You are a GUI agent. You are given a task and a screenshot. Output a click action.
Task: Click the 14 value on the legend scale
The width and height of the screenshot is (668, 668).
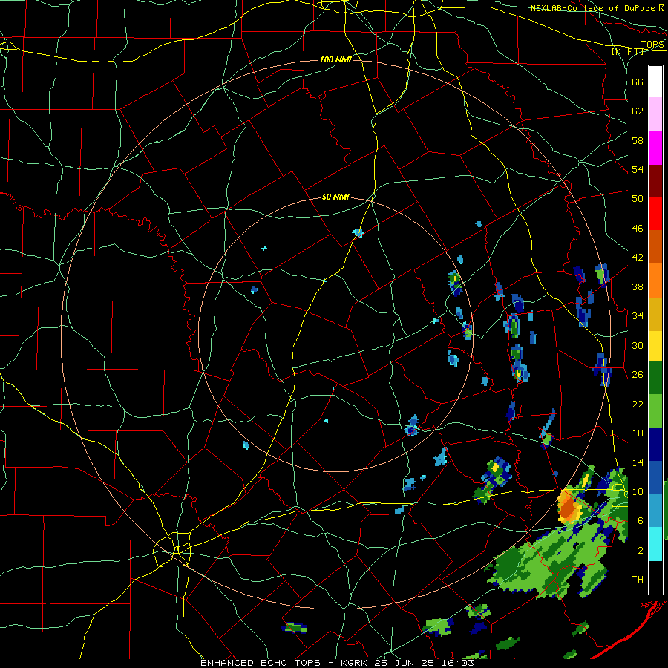click(638, 462)
